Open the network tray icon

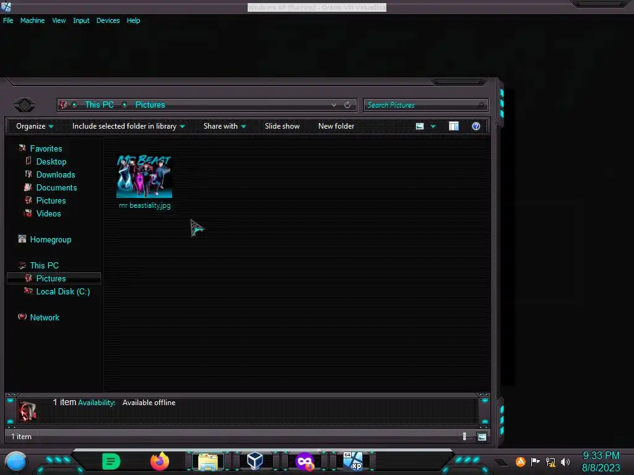pos(550,461)
